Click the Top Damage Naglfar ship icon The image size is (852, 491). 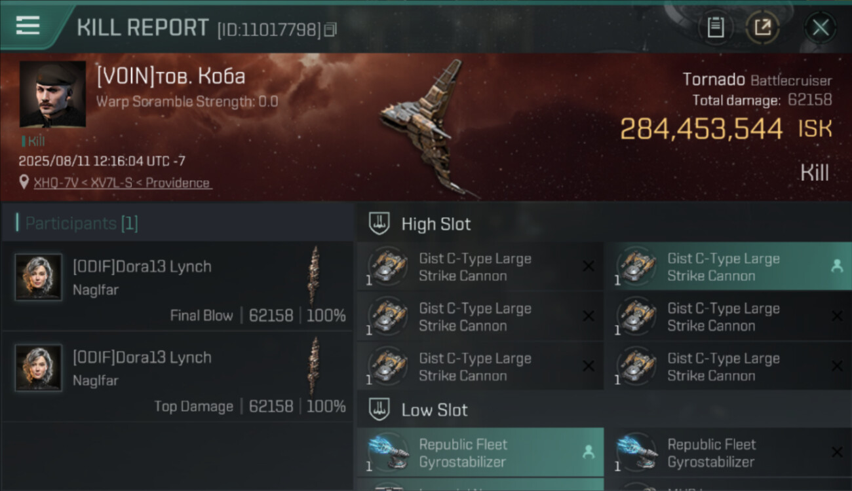coord(315,366)
